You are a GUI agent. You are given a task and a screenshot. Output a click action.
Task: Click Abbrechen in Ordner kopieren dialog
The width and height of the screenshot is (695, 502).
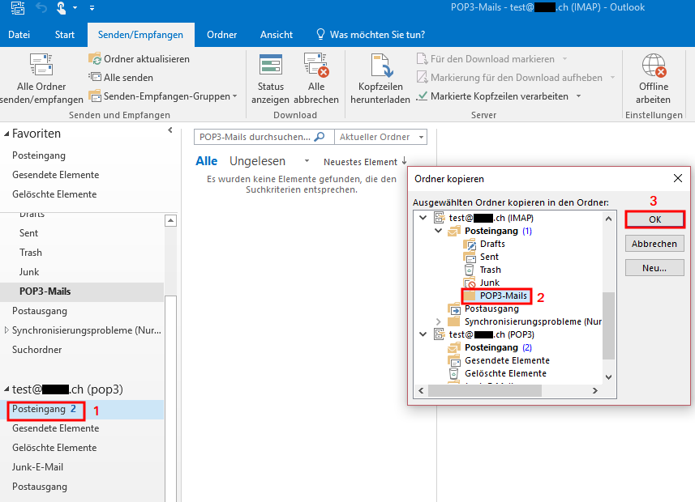tap(654, 244)
